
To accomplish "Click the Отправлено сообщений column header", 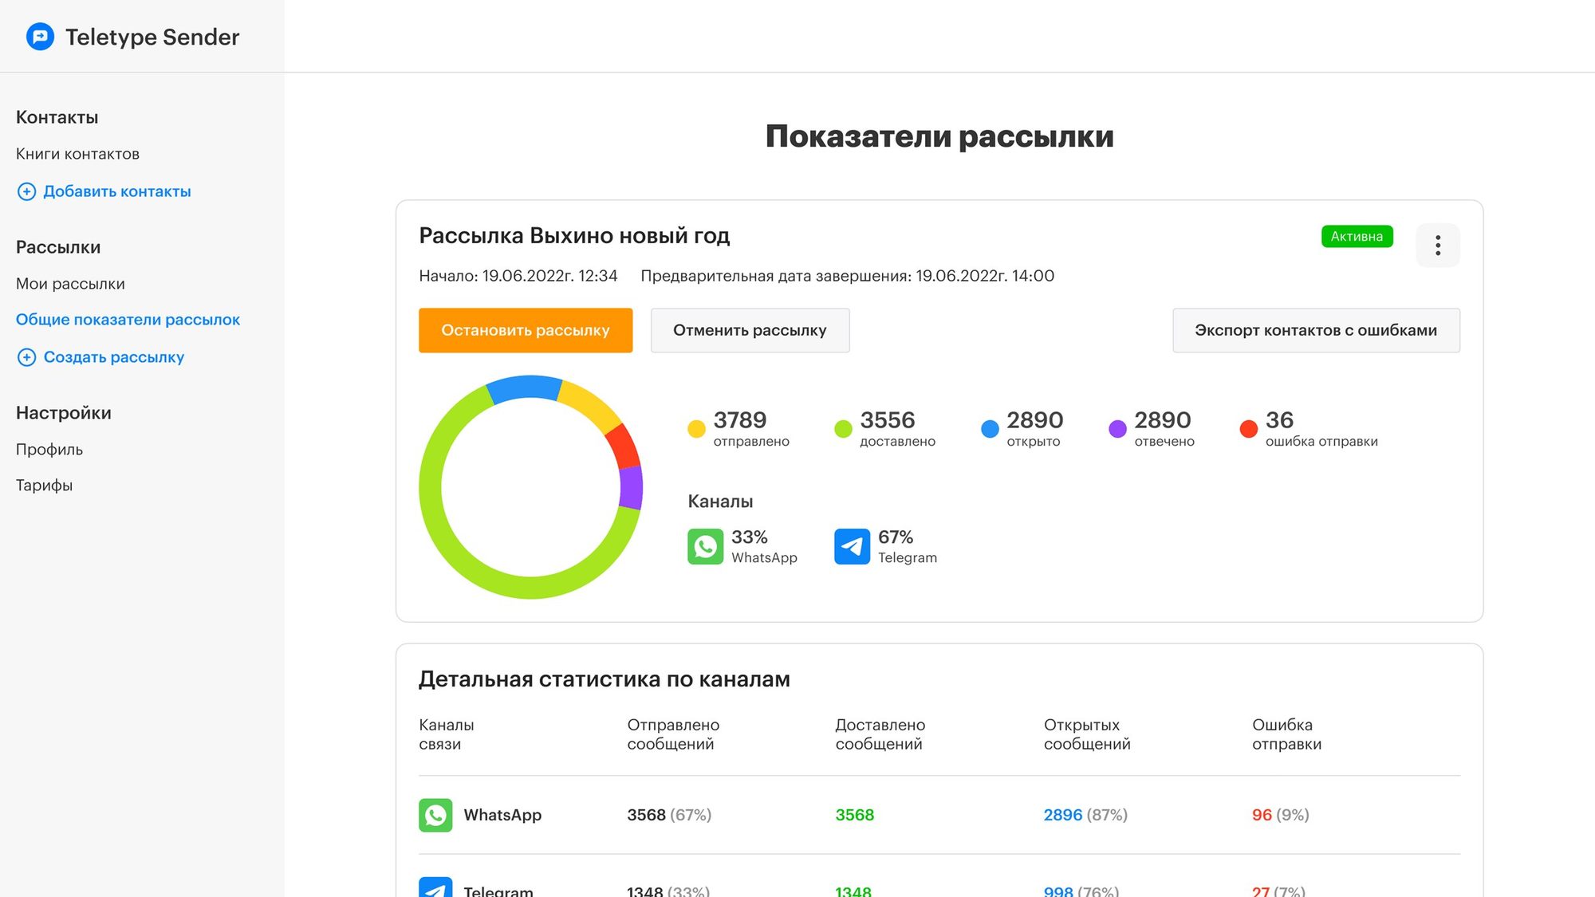I will pyautogui.click(x=673, y=734).
